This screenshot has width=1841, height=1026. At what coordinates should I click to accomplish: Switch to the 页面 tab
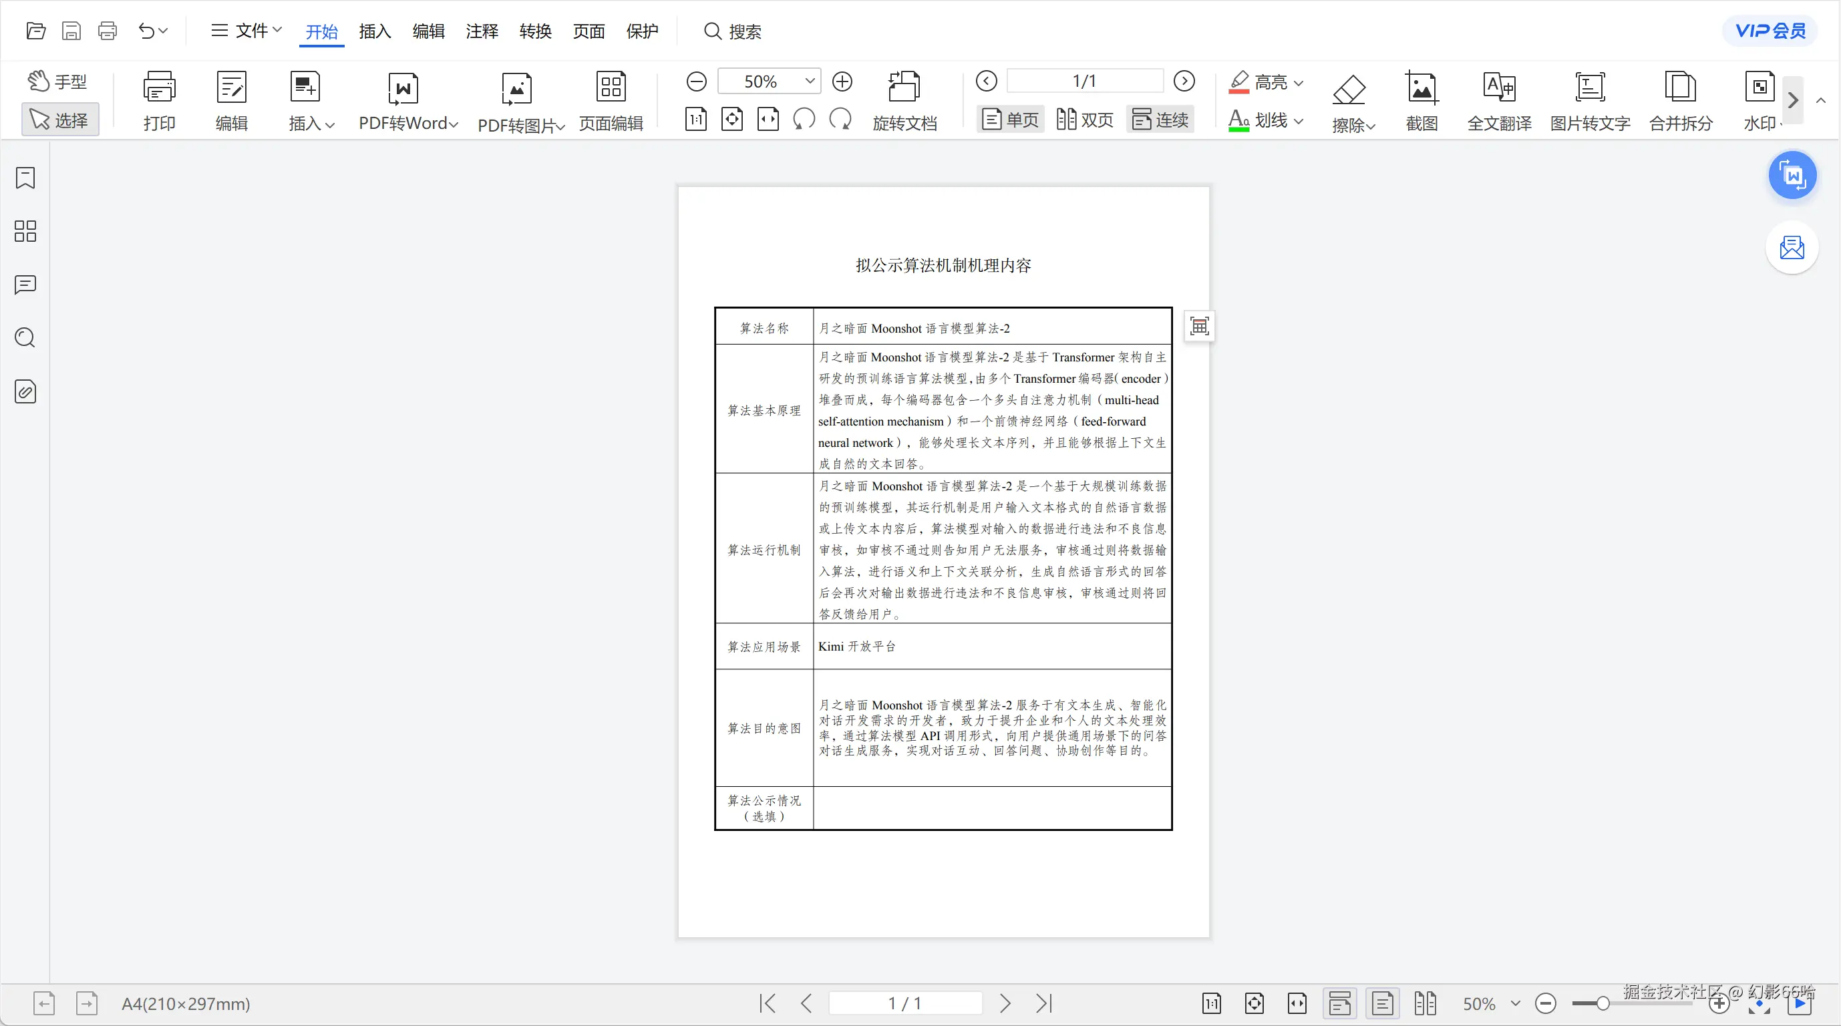pyautogui.click(x=589, y=31)
